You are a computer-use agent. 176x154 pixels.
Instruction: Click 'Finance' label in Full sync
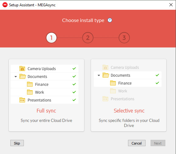[42, 85]
